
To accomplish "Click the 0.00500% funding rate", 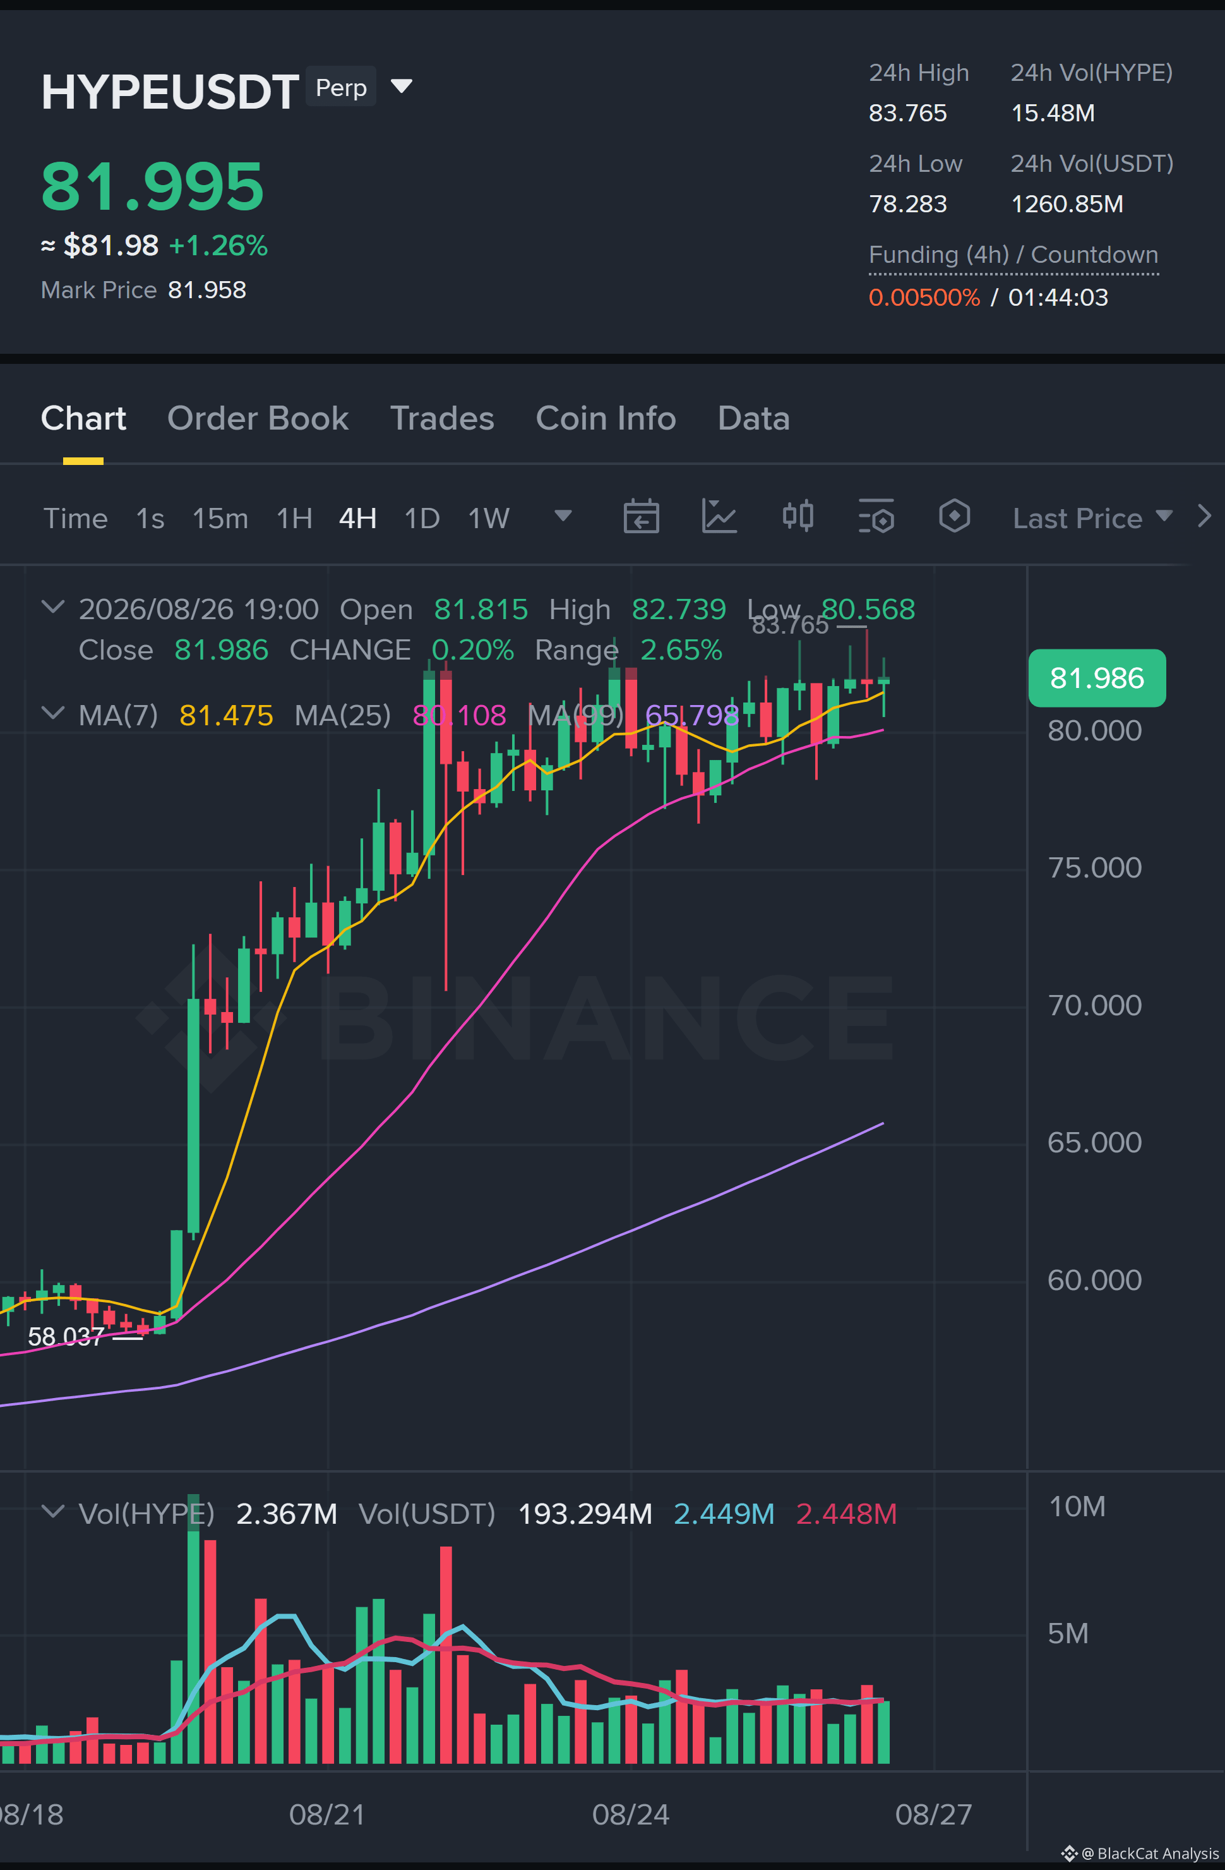I will point(924,298).
